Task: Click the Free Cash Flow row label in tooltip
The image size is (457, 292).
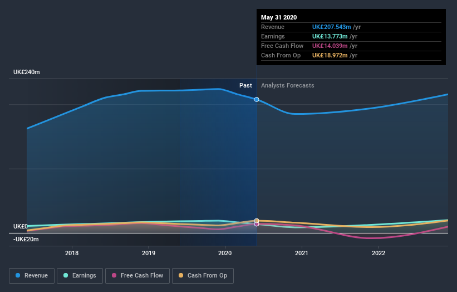Action: tap(282, 46)
